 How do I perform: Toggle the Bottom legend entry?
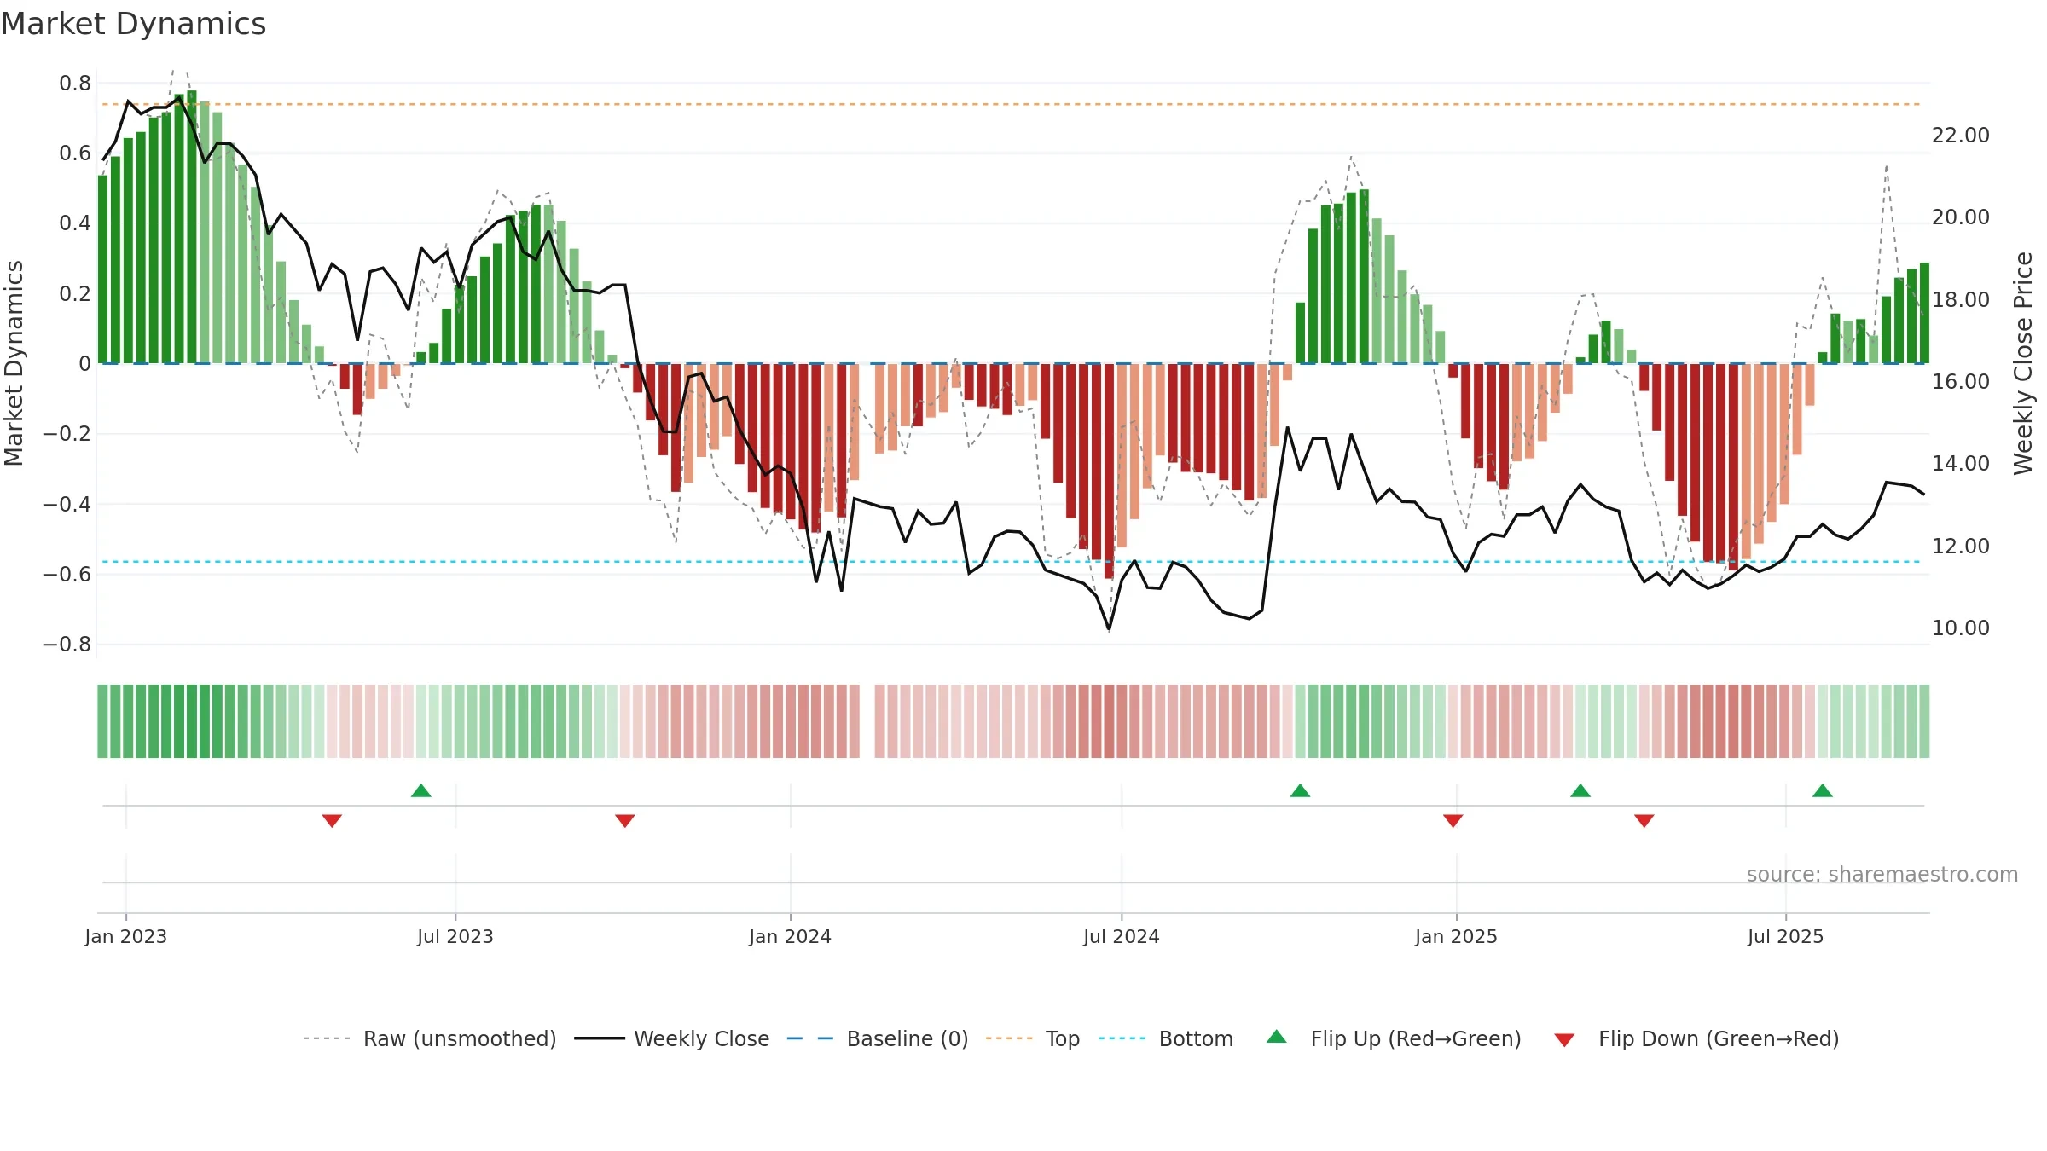[x=1166, y=1038]
